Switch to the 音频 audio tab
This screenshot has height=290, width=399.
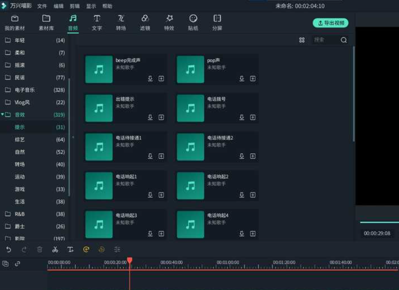coord(73,23)
